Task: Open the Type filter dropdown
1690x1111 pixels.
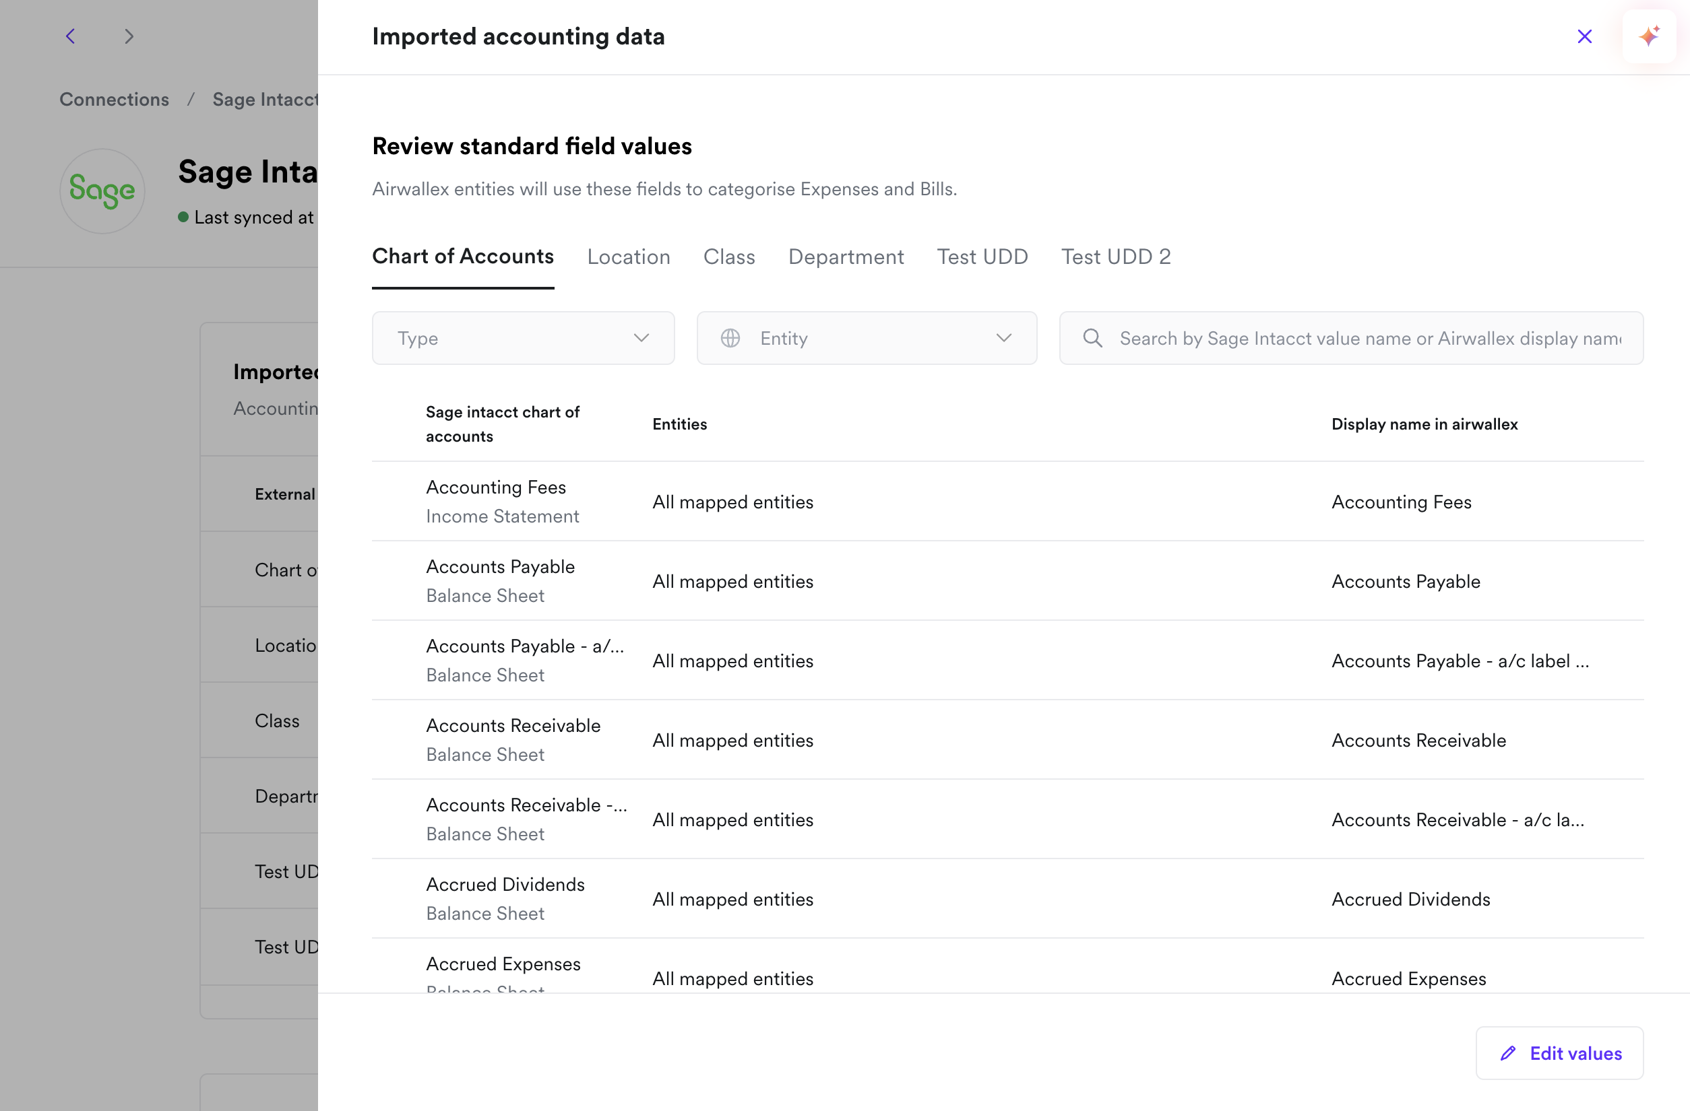Action: pos(524,338)
